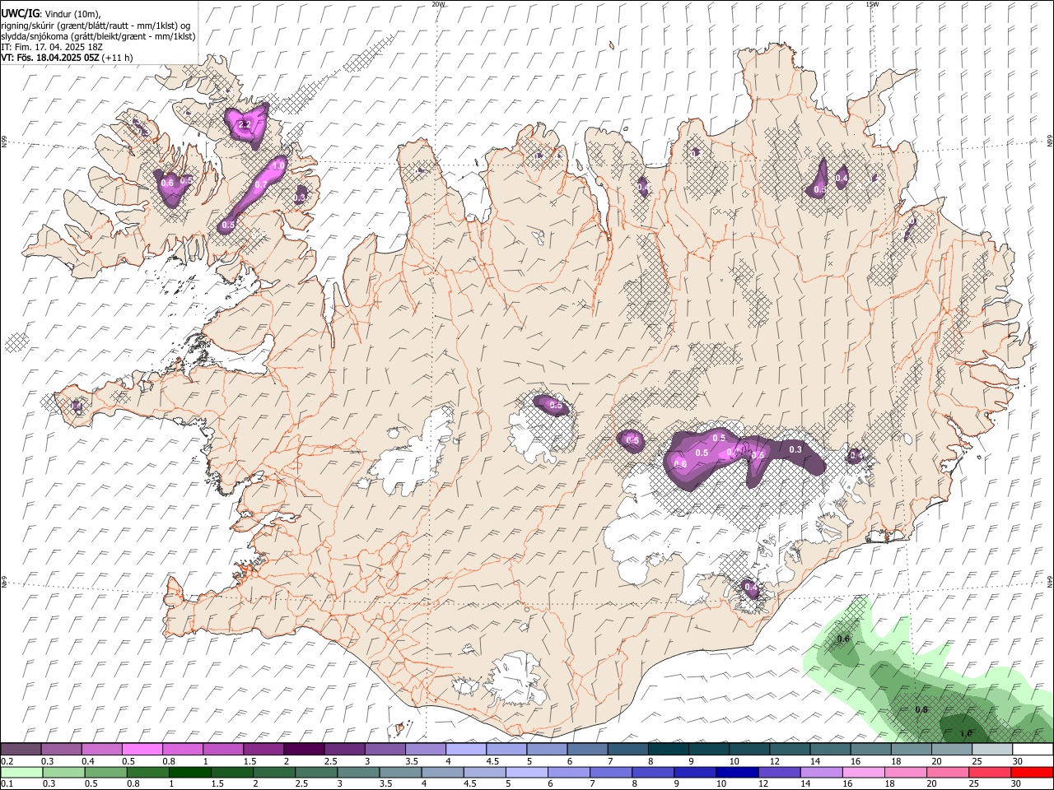Click the title text 'UWC/IG: Vindur (10m)'
This screenshot has width=1054, height=790.
[51, 13]
